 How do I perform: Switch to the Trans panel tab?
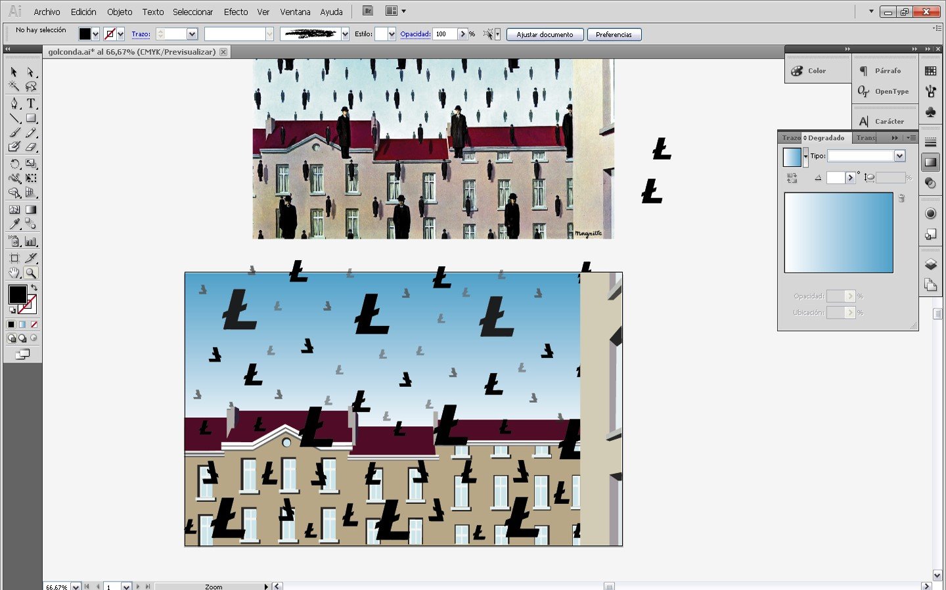(x=866, y=138)
